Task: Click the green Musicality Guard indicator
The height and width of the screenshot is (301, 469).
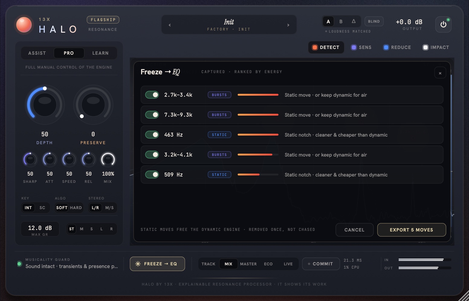Action: pos(20,264)
